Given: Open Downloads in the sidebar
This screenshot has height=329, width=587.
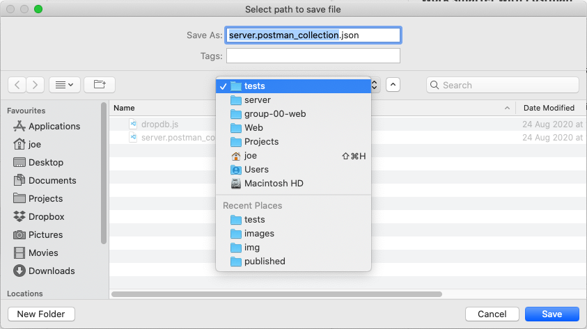Looking at the screenshot, I should tap(44, 271).
